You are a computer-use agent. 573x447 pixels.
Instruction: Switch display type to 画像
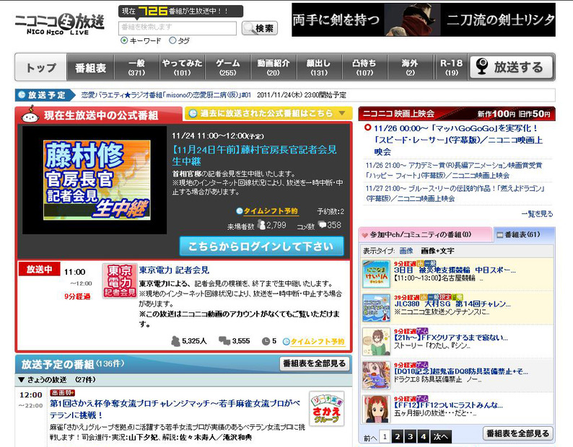point(406,251)
